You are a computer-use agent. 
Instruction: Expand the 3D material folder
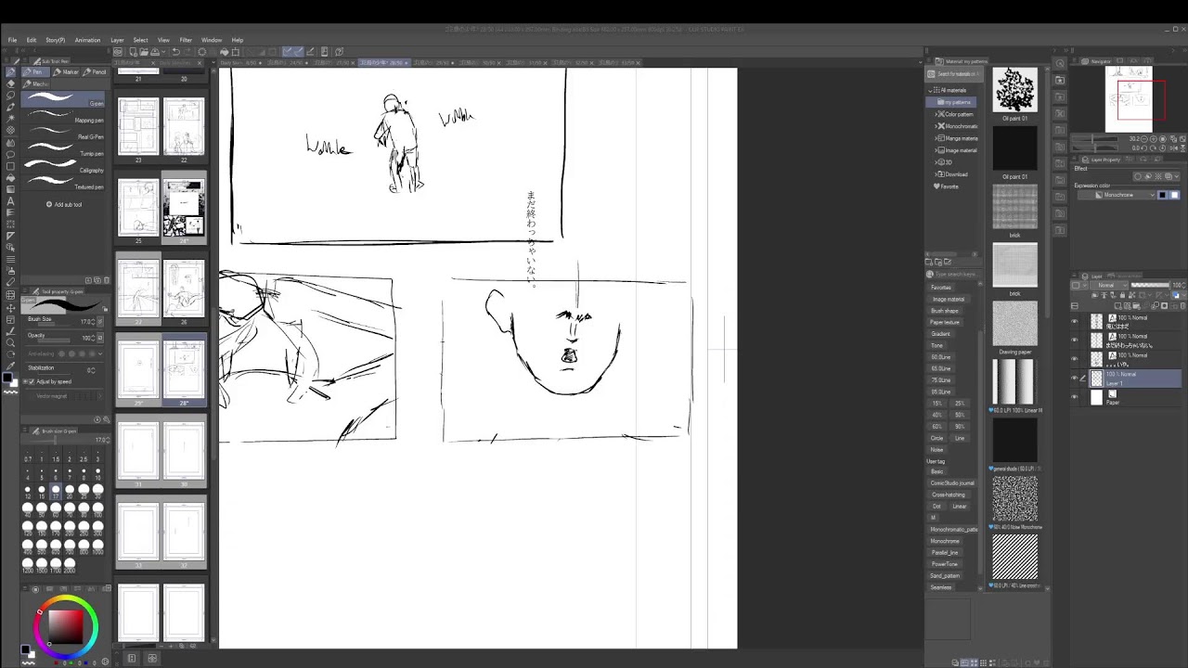tap(936, 162)
